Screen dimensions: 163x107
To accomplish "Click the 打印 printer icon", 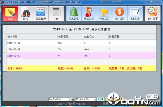I will 56,14.
